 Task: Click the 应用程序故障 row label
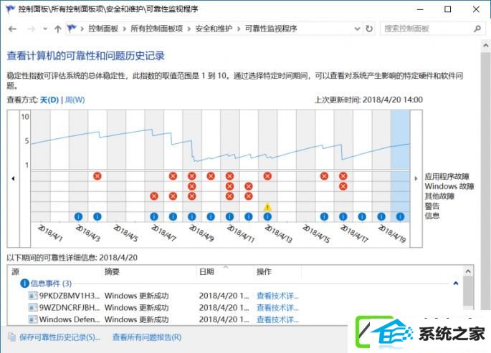click(447, 176)
